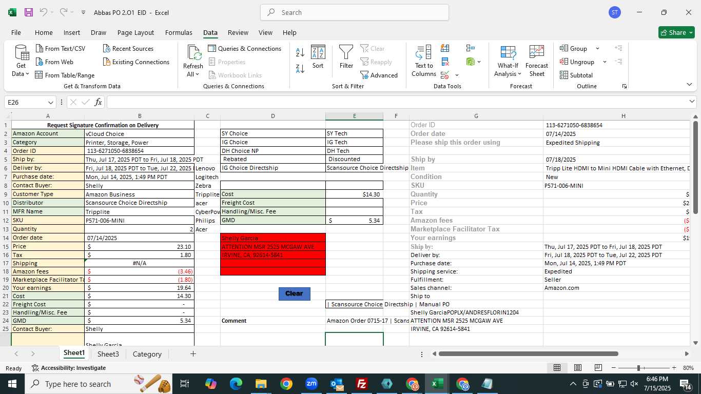Switch to Page Break Preview

pyautogui.click(x=598, y=368)
